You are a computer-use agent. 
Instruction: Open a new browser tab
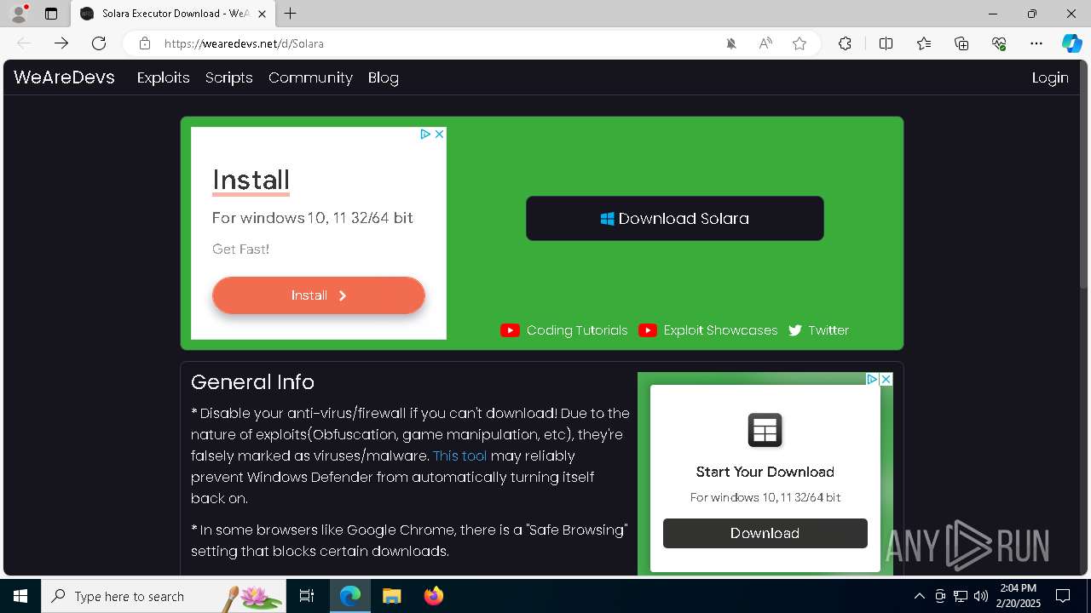[291, 14]
